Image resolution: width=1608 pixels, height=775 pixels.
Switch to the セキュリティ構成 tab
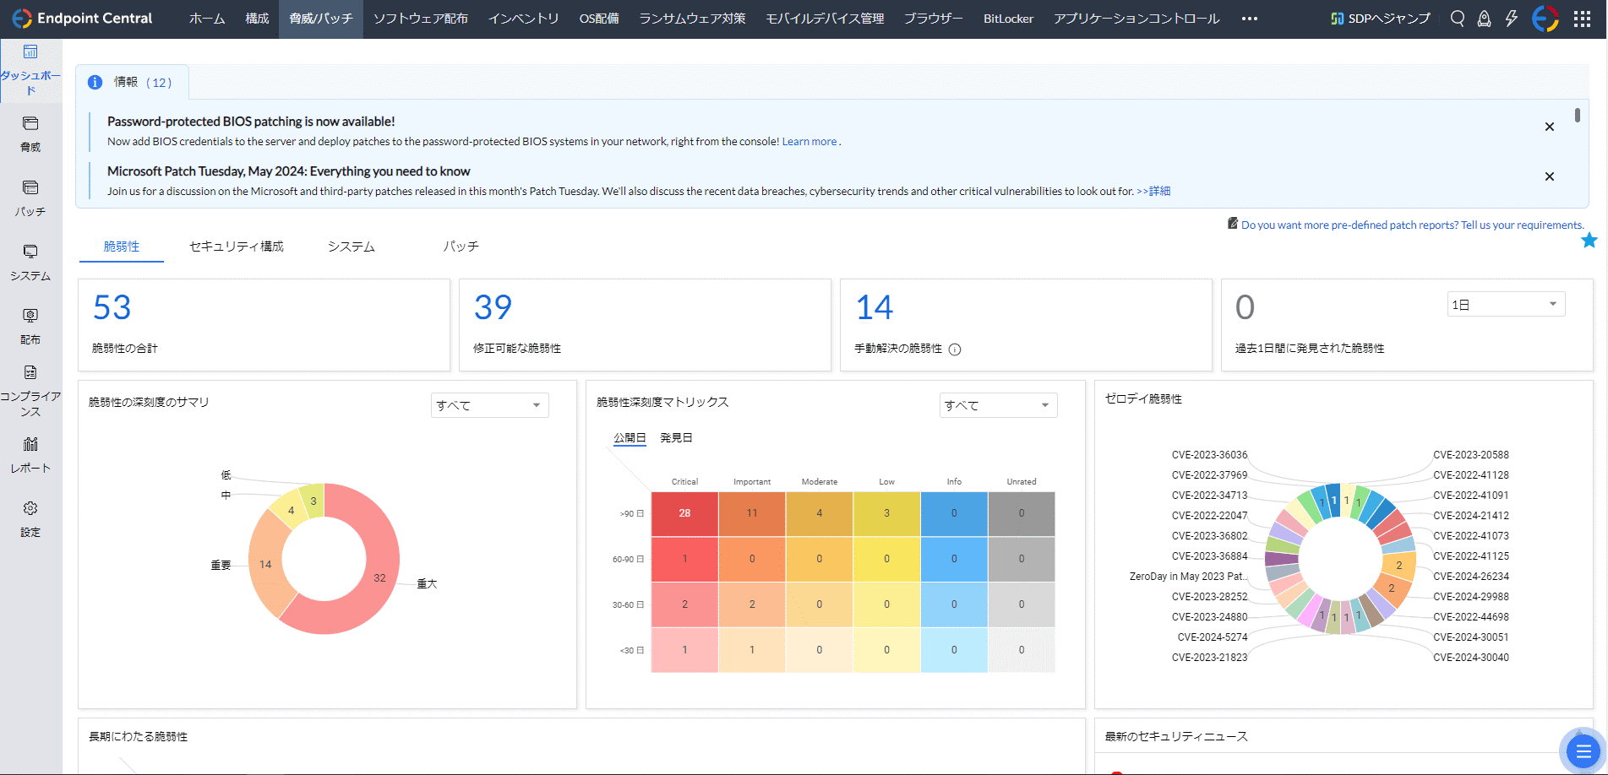point(237,247)
